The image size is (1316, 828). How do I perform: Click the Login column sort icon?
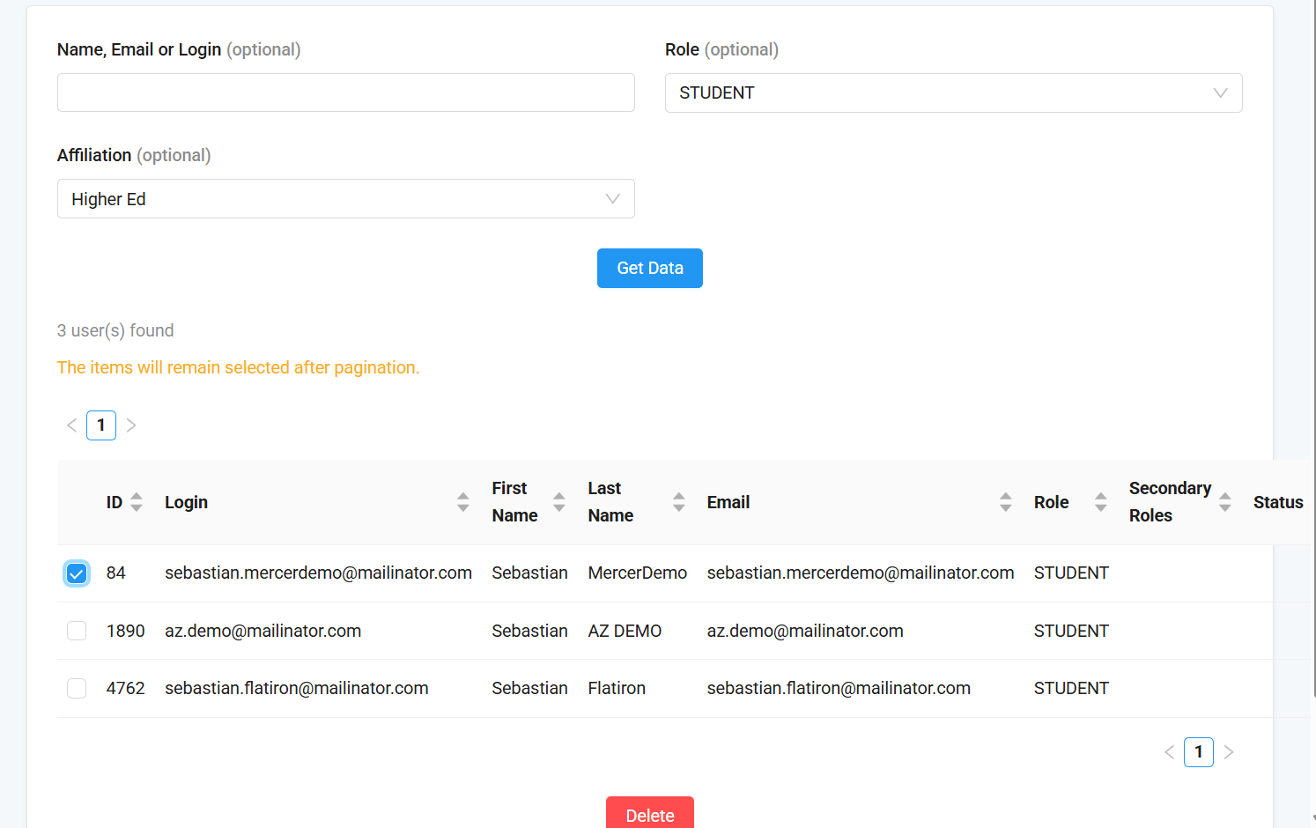pos(463,502)
